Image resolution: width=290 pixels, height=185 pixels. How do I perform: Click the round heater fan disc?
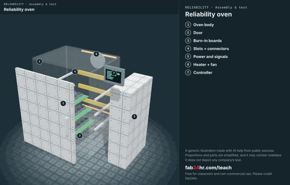97,61
